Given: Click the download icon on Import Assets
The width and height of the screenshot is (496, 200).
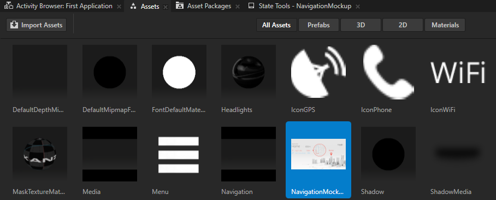Looking at the screenshot, I should point(14,25).
